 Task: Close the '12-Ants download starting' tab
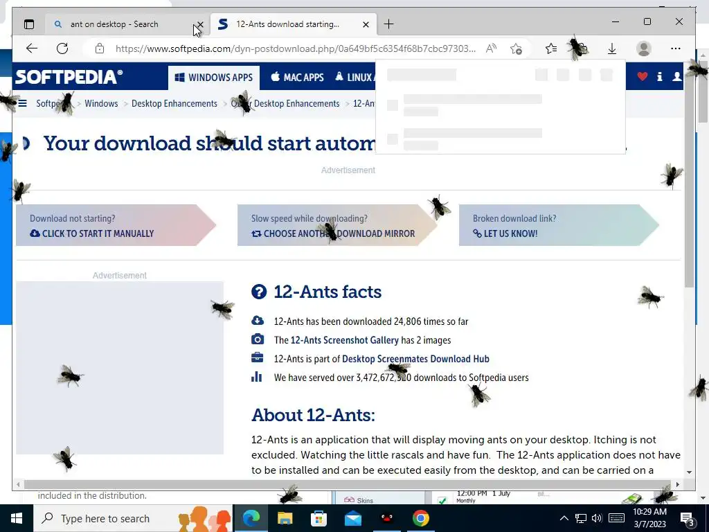pyautogui.click(x=366, y=24)
